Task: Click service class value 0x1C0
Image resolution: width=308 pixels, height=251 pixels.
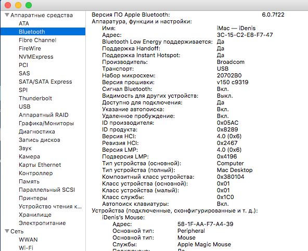Action: point(225,197)
